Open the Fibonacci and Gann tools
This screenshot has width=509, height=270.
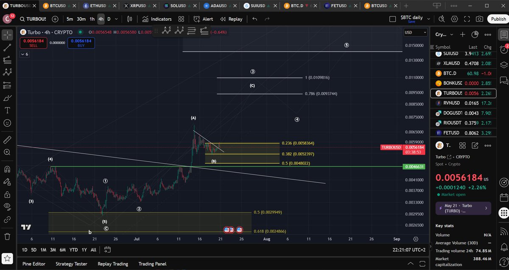coord(7,60)
